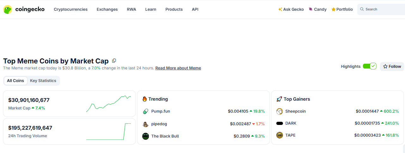Click the Portfolio star icon
The height and width of the screenshot is (153, 405).
[x=333, y=9]
